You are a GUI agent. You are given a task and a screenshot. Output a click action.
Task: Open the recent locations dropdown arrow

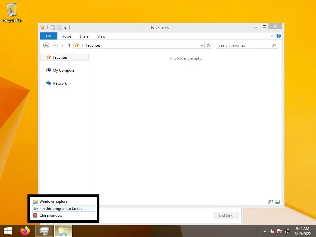click(x=62, y=45)
